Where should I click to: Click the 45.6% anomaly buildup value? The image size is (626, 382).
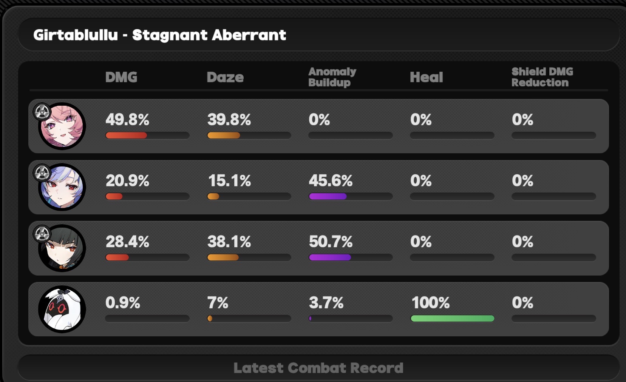pyautogui.click(x=331, y=181)
